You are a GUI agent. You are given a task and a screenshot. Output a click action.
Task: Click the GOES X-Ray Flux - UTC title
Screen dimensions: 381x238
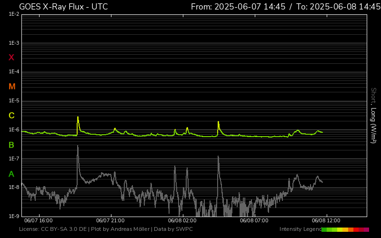tap(63, 7)
